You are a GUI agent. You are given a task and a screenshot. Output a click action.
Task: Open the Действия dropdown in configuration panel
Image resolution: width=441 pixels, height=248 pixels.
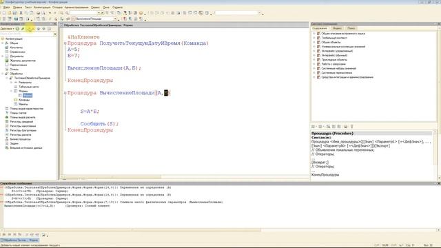pos(7,29)
